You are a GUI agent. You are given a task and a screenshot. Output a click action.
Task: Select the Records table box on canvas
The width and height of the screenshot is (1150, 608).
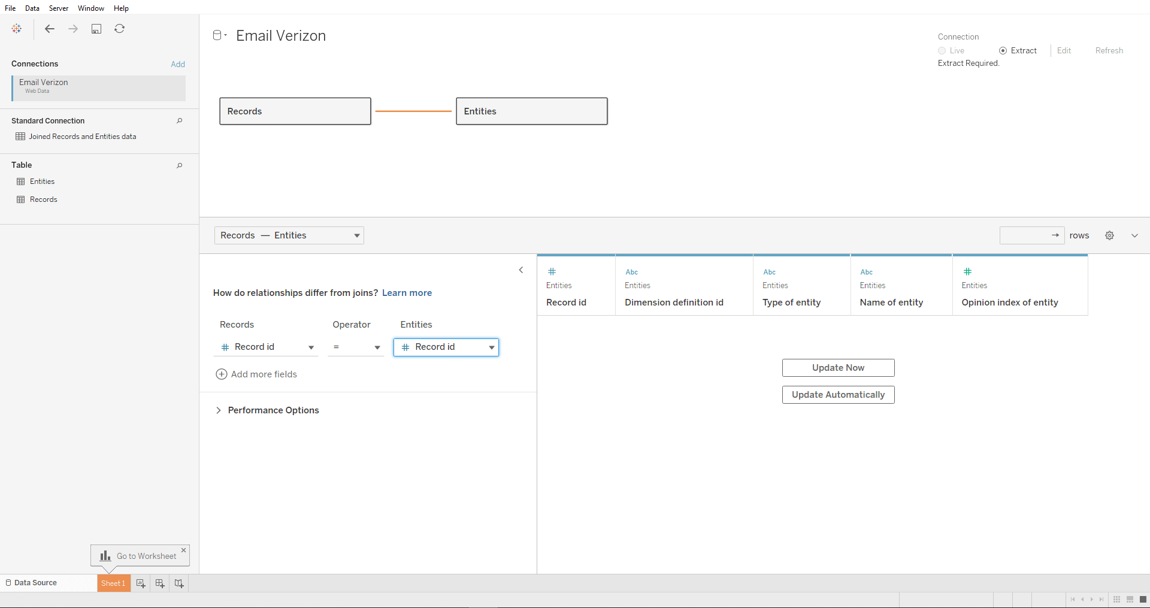tap(295, 111)
